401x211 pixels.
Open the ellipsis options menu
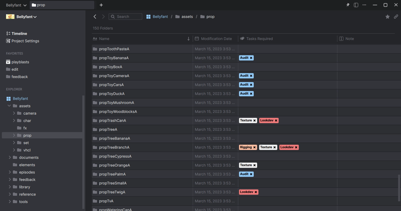pos(364,5)
